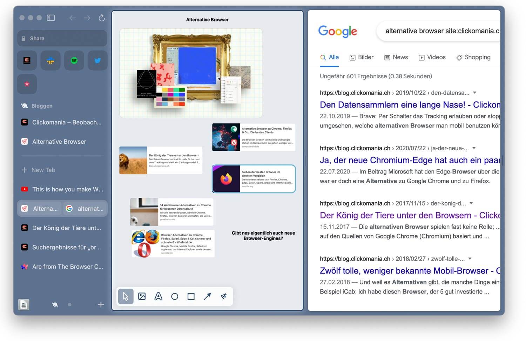526x341 pixels.
Task: Switch to the Bilder search tab
Action: [x=362, y=57]
